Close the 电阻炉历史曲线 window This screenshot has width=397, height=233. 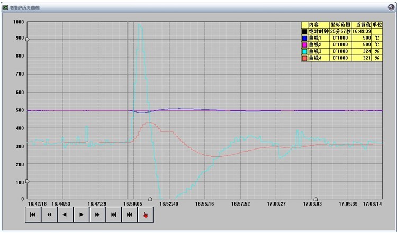(x=390, y=7)
